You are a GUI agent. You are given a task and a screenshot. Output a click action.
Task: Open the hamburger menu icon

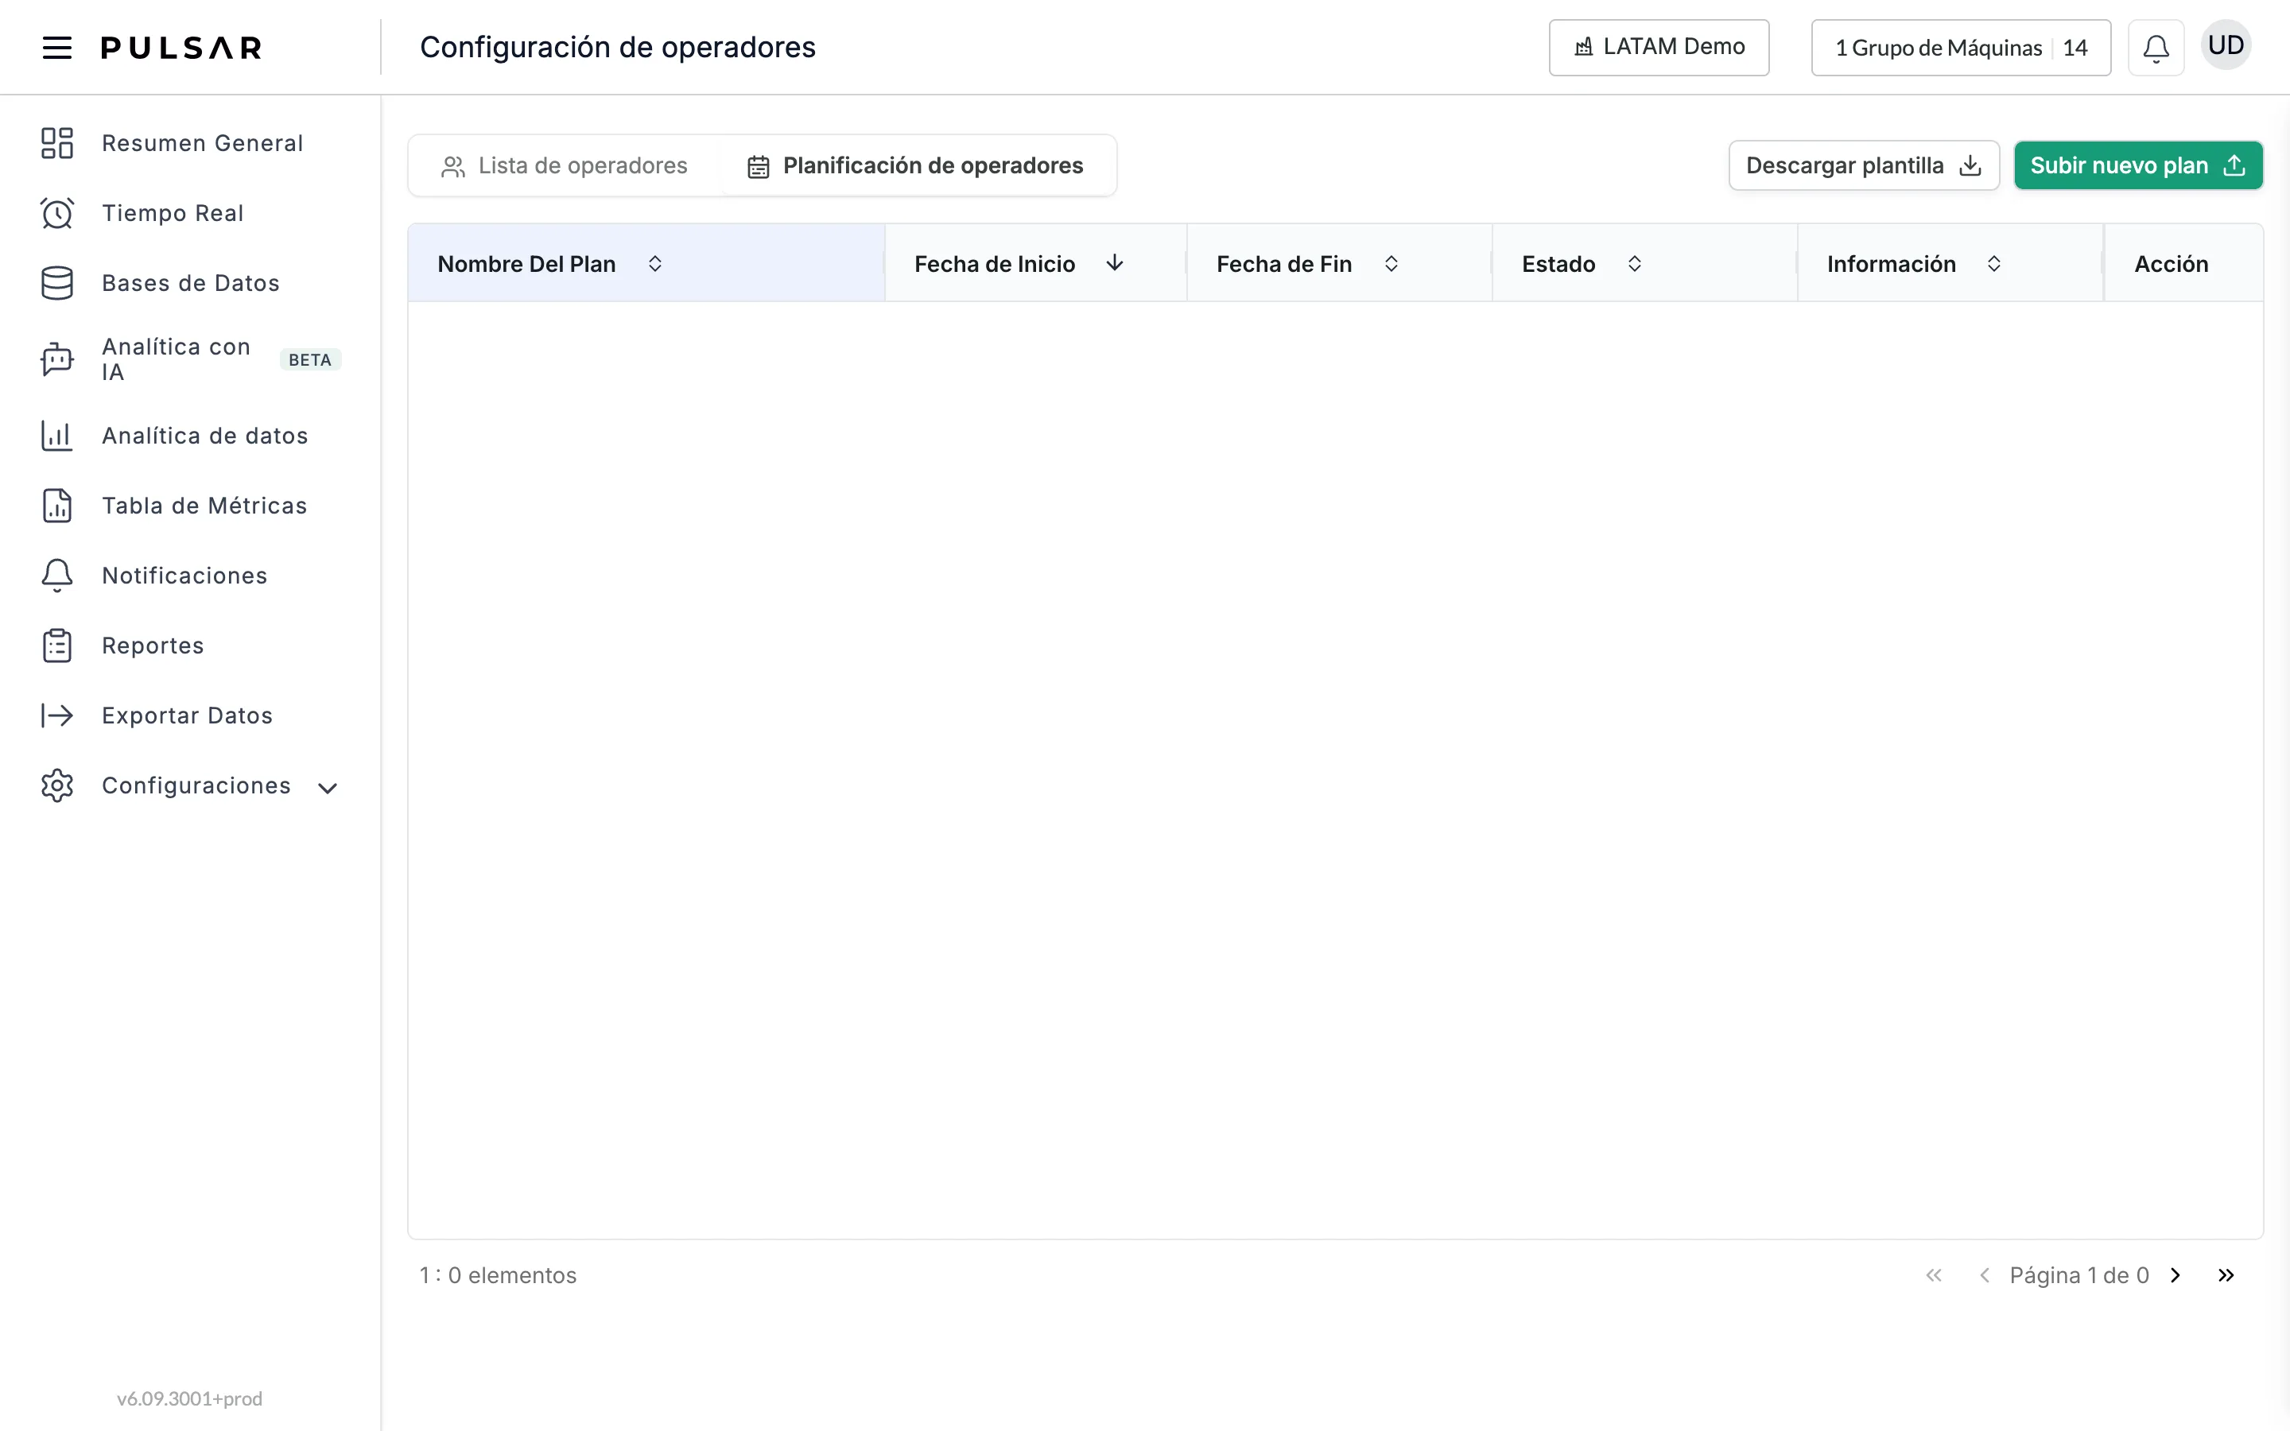(56, 48)
